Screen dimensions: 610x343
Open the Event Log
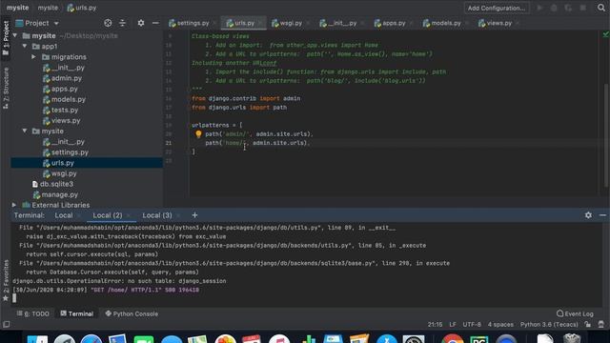pyautogui.click(x=575, y=313)
